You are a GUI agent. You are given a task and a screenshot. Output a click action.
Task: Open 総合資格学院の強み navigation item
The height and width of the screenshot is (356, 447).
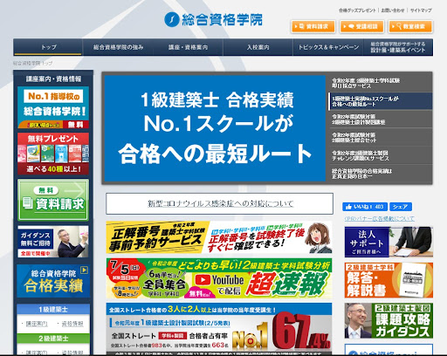(118, 47)
